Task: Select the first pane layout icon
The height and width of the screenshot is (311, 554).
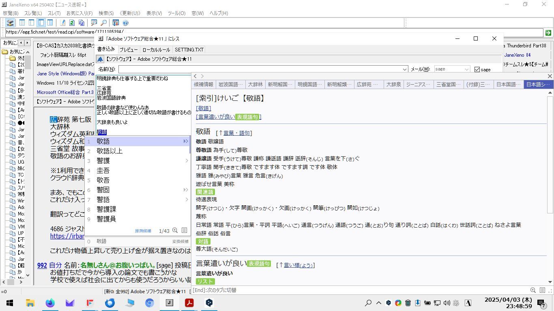Action: click(22, 23)
